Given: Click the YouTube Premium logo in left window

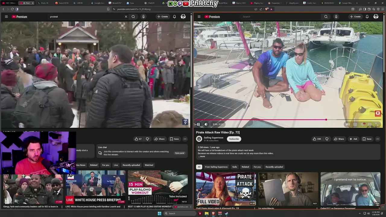Looking at the screenshot, I should click(x=20, y=17).
